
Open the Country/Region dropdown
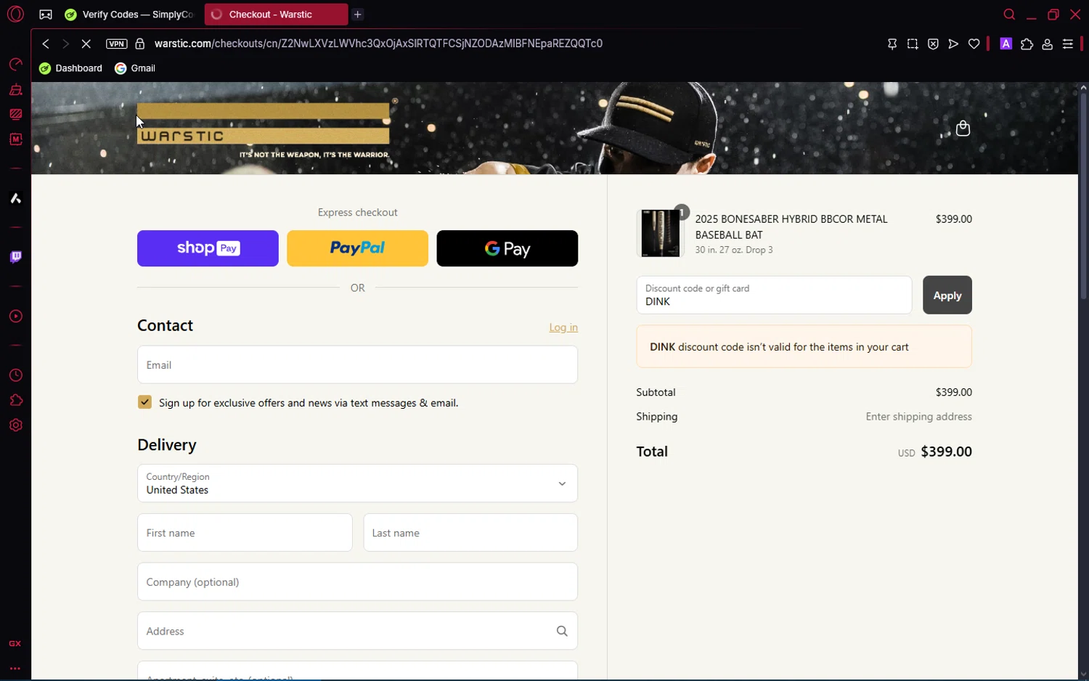pyautogui.click(x=357, y=484)
